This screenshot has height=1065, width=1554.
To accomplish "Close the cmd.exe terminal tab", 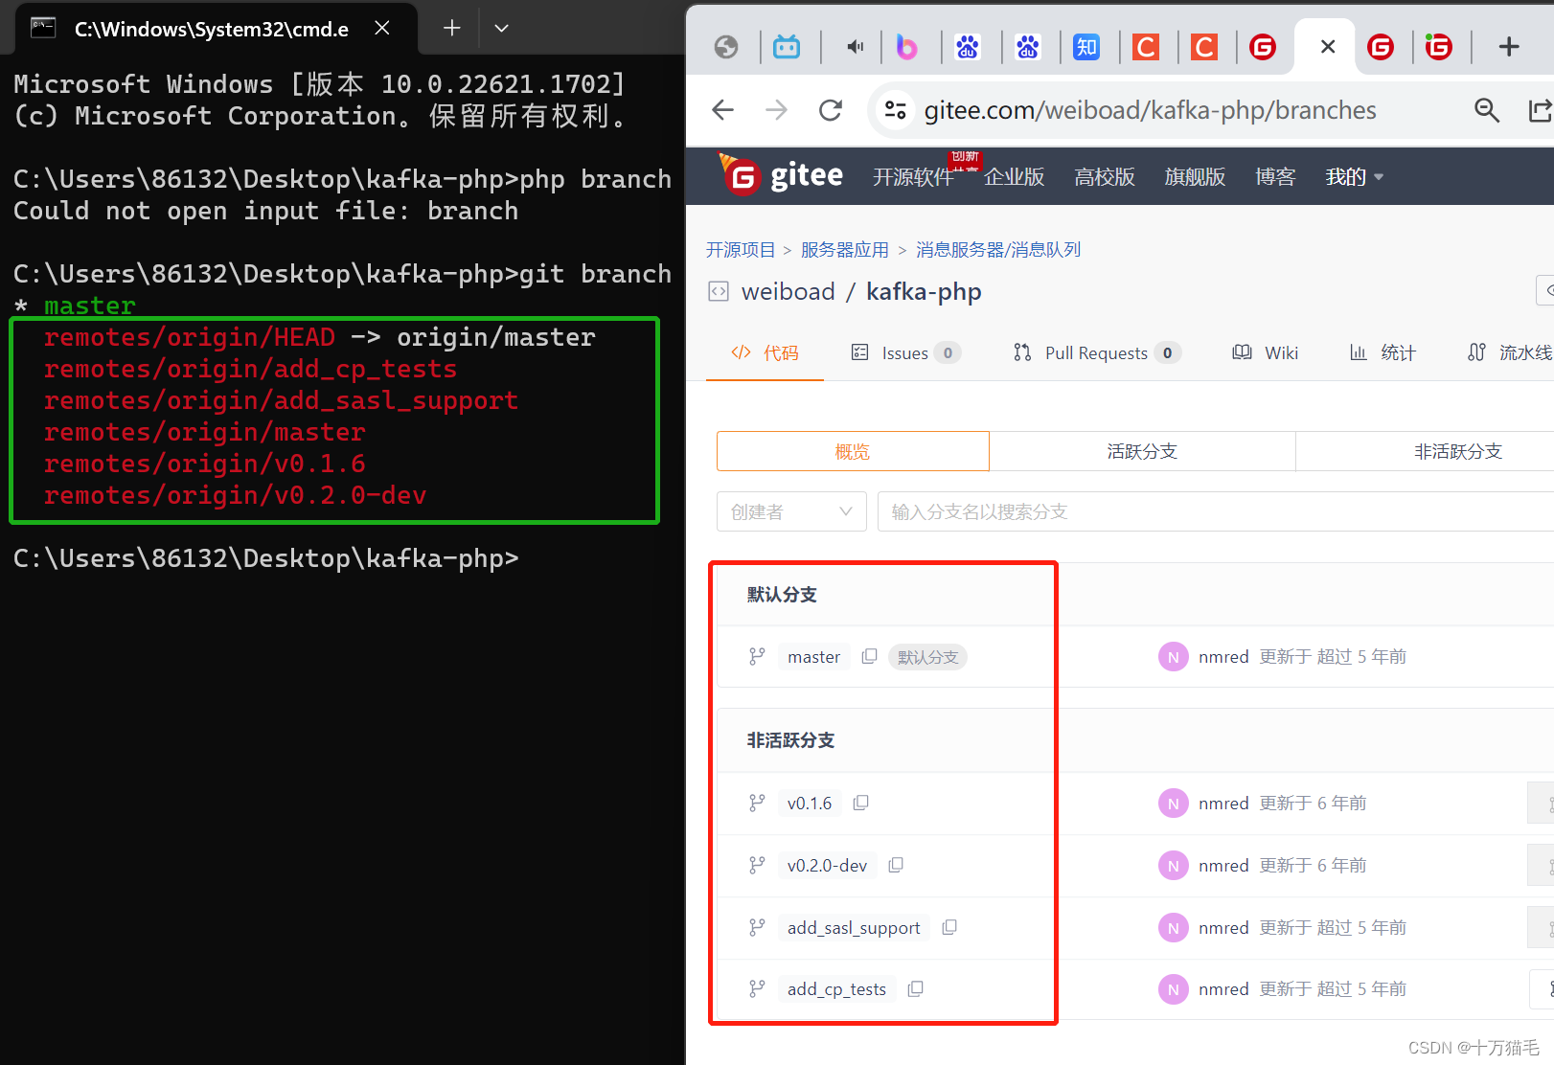I will pos(381,28).
